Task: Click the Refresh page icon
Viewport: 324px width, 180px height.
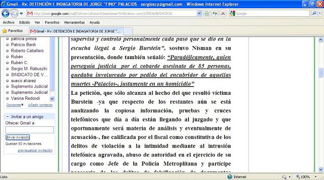Action: (215, 14)
